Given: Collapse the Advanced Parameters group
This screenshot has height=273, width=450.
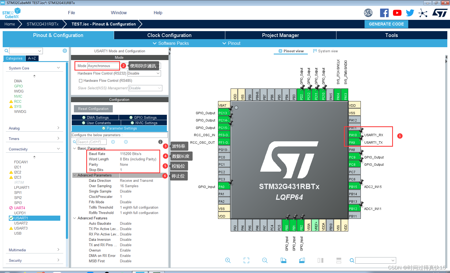Looking at the screenshot, I should (74, 175).
